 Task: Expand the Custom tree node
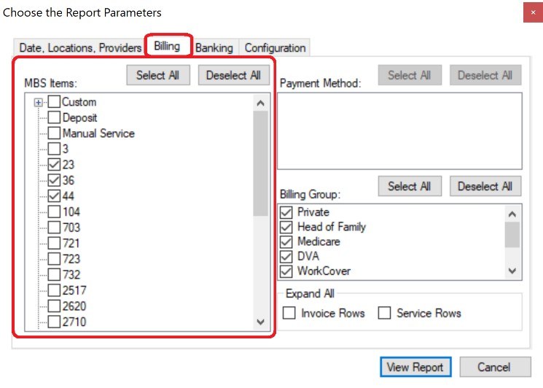pos(39,103)
